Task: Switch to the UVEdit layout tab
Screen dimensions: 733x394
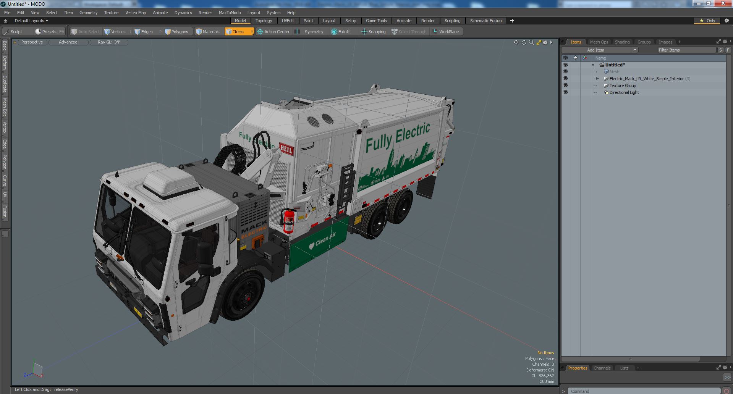Action: point(288,21)
